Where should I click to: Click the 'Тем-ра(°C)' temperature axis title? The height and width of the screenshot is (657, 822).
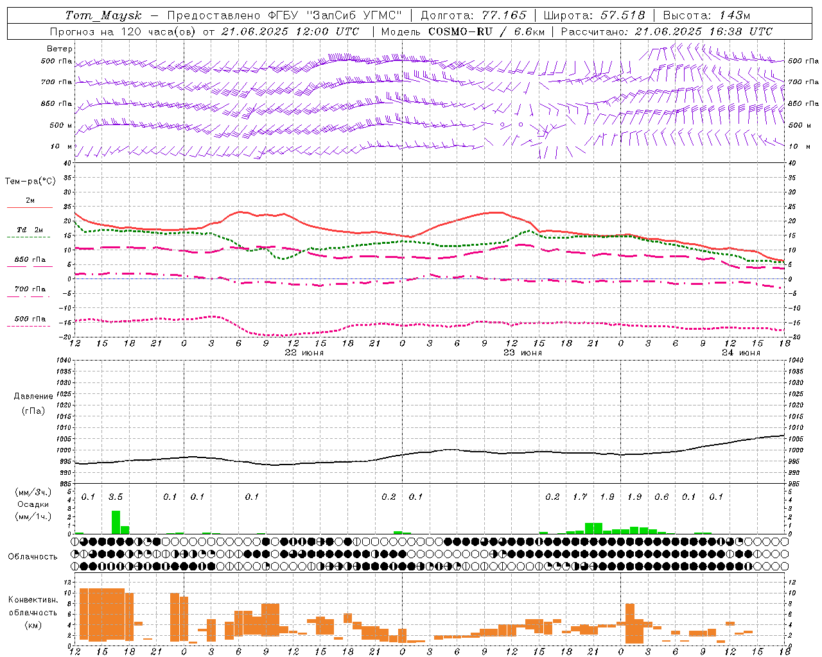(x=30, y=182)
